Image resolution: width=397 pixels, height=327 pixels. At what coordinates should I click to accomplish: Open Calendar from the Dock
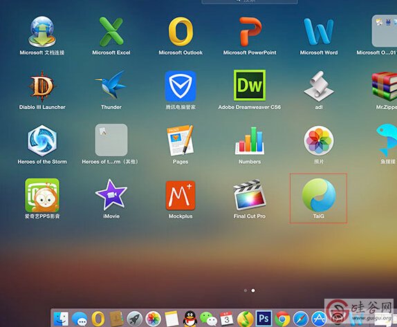[x=227, y=319]
